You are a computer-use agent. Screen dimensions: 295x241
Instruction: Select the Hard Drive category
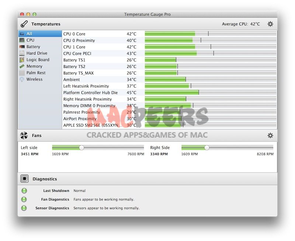click(40, 53)
